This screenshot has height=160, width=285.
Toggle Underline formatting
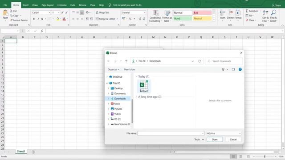click(x=42, y=19)
